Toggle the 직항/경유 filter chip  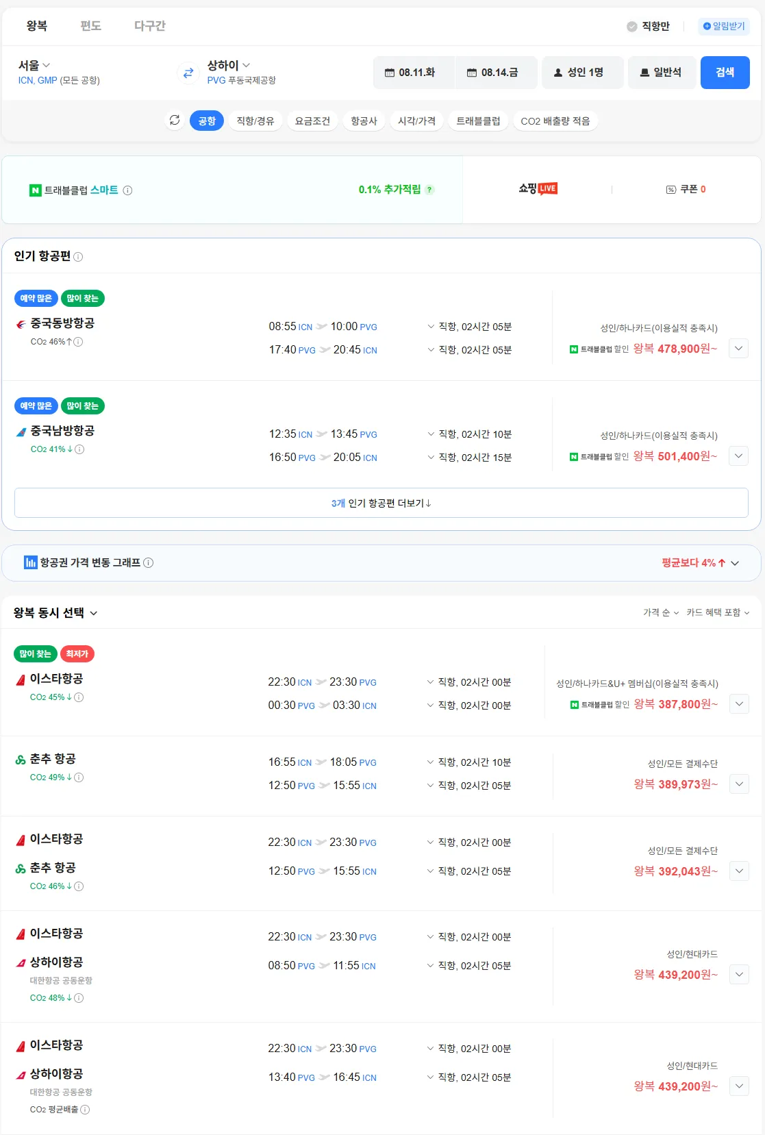click(255, 121)
